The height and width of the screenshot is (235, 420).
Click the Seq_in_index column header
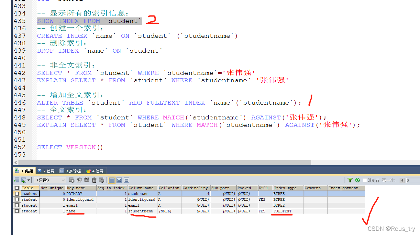[112, 188]
